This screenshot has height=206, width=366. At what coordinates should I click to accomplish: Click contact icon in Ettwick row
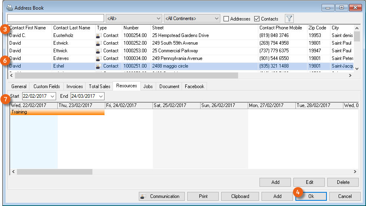(x=98, y=51)
